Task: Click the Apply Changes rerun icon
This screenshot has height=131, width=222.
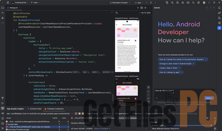Action: click(x=147, y=2)
